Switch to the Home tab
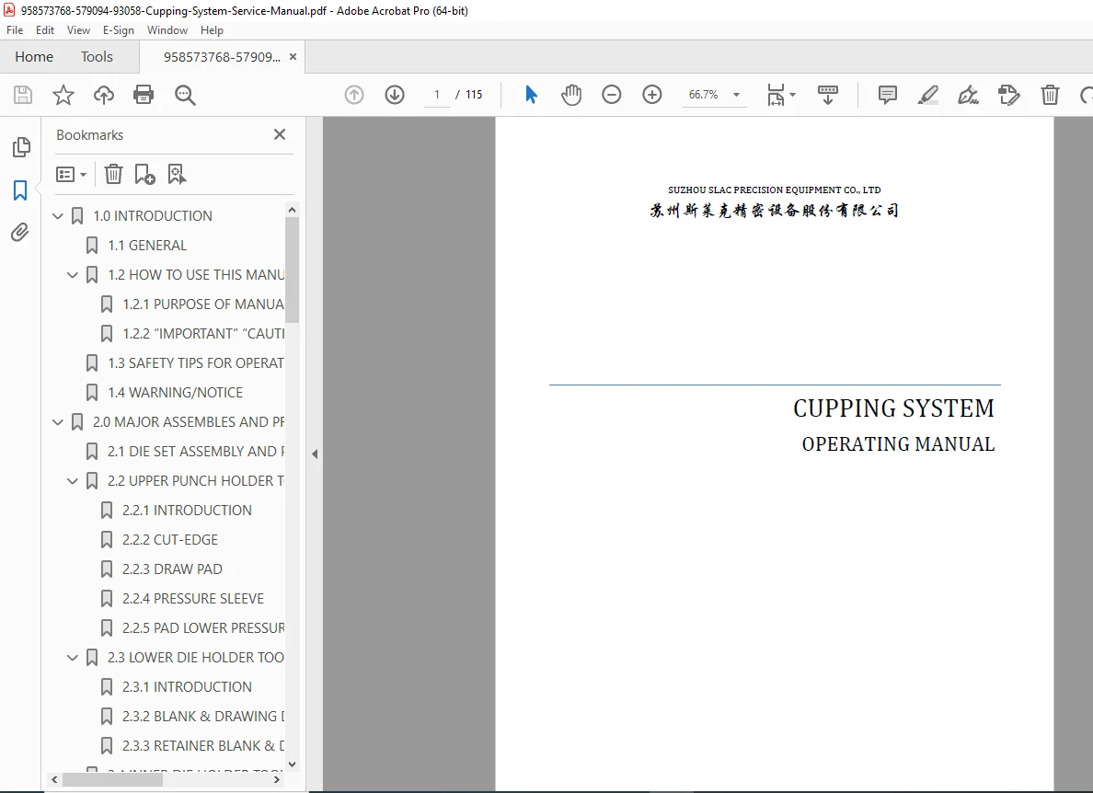Screen dimensions: 1093x793 pos(34,56)
